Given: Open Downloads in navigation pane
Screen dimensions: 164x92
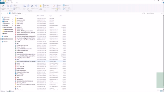Looking at the screenshot, I should click(x=7, y=19).
